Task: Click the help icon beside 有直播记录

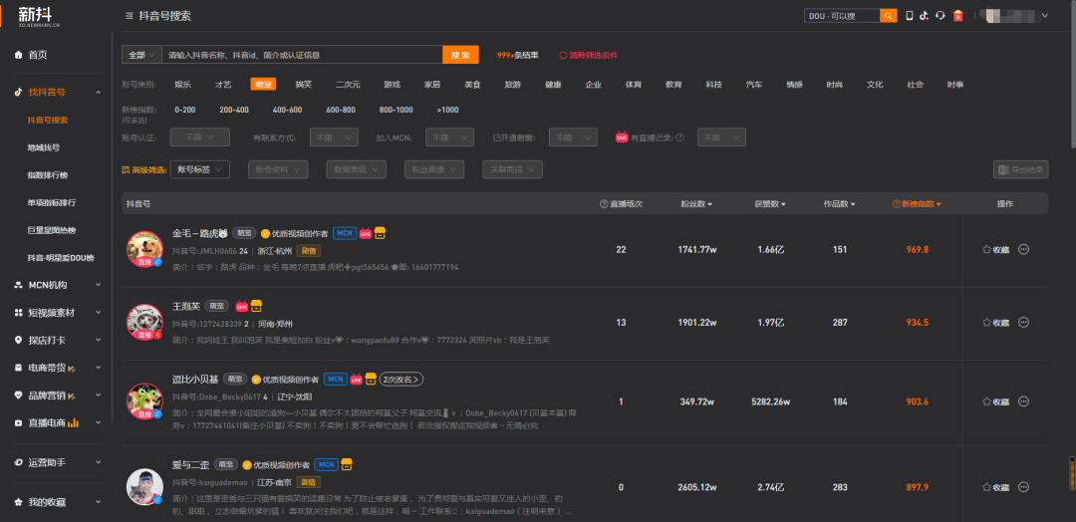Action: pyautogui.click(x=679, y=137)
